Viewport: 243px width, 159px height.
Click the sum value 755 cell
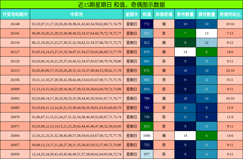[147, 145]
